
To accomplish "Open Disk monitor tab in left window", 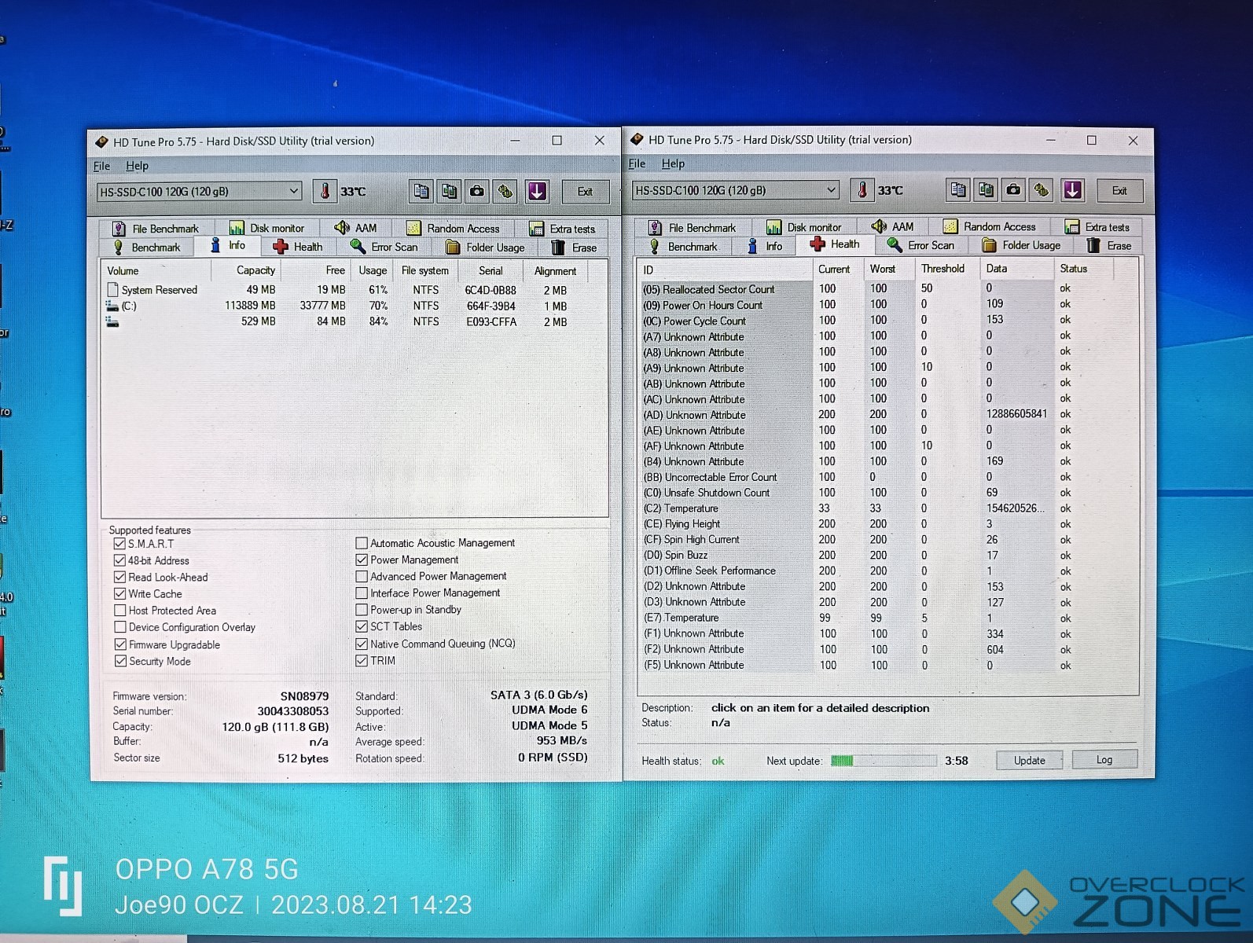I will tap(266, 229).
